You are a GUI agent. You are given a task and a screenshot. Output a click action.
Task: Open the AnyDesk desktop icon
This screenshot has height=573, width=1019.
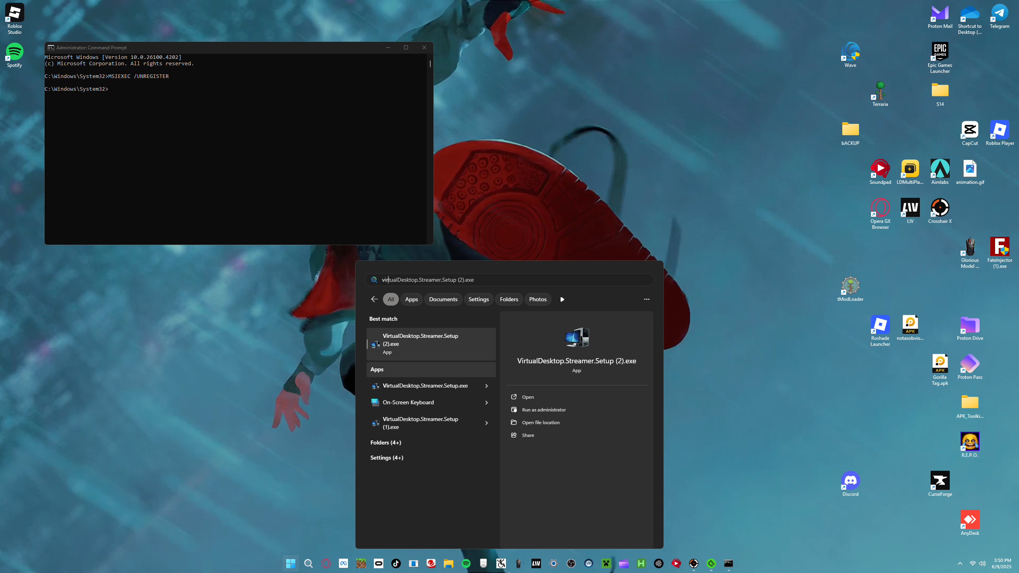[x=970, y=522]
